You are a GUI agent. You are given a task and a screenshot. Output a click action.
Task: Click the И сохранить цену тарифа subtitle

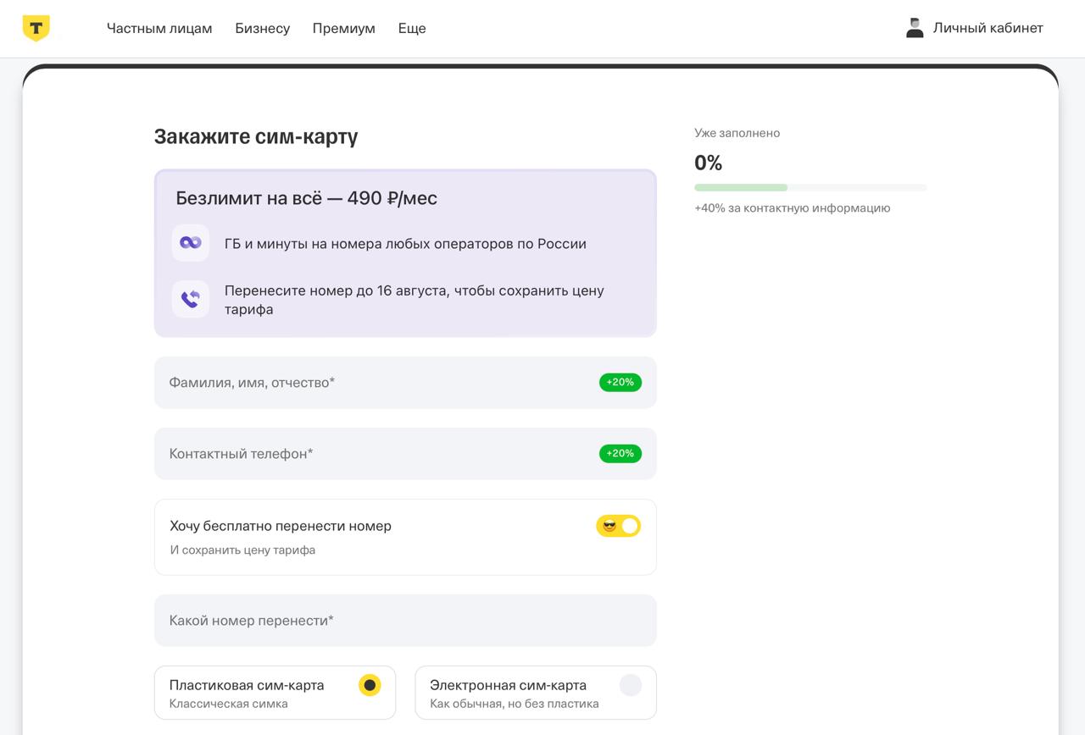(242, 550)
